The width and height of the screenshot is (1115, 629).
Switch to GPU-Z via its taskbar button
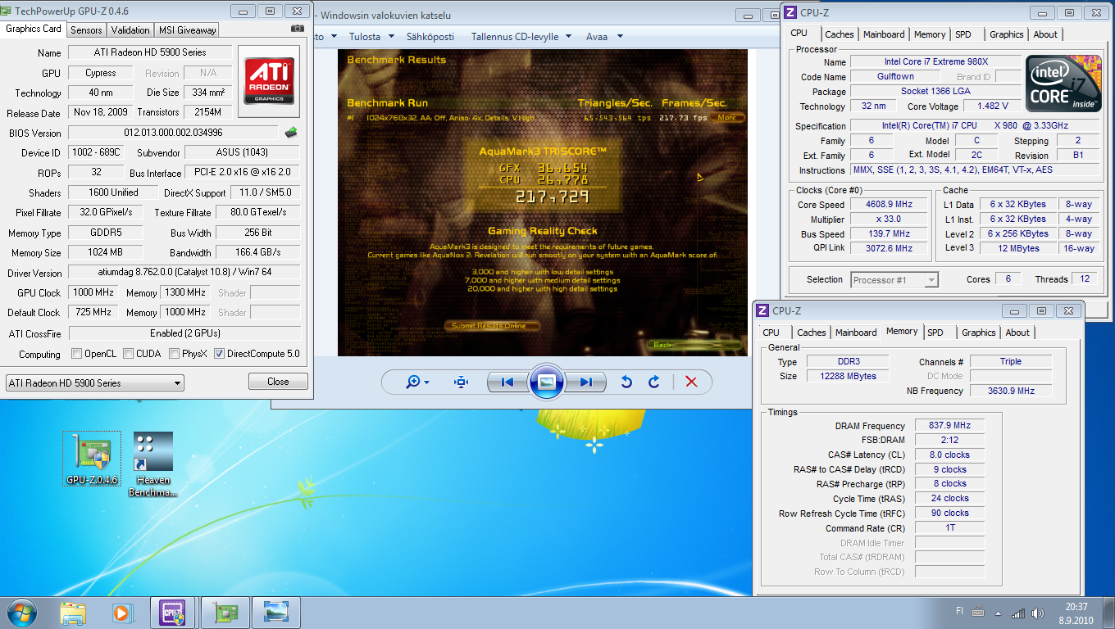click(225, 613)
